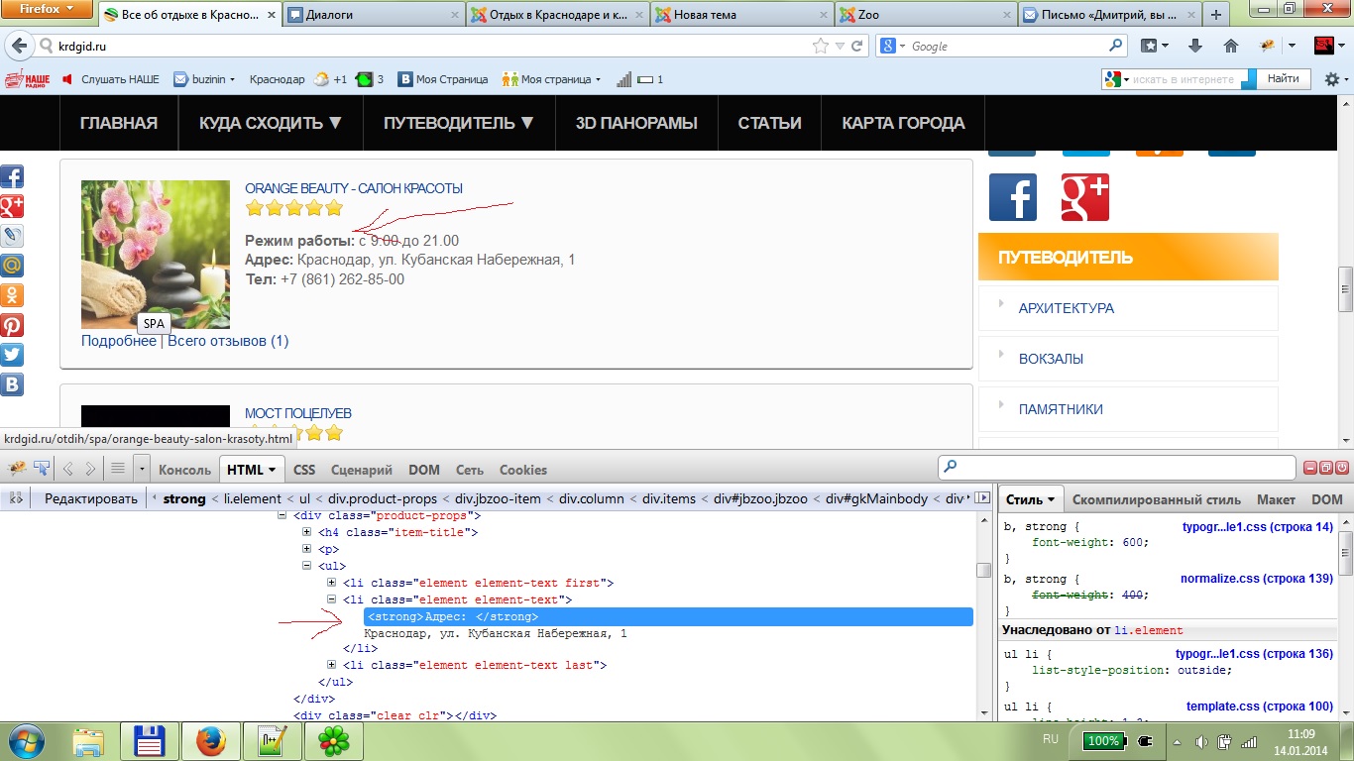
Task: Share via Pinterest icon in left sidebar
Action: point(12,325)
